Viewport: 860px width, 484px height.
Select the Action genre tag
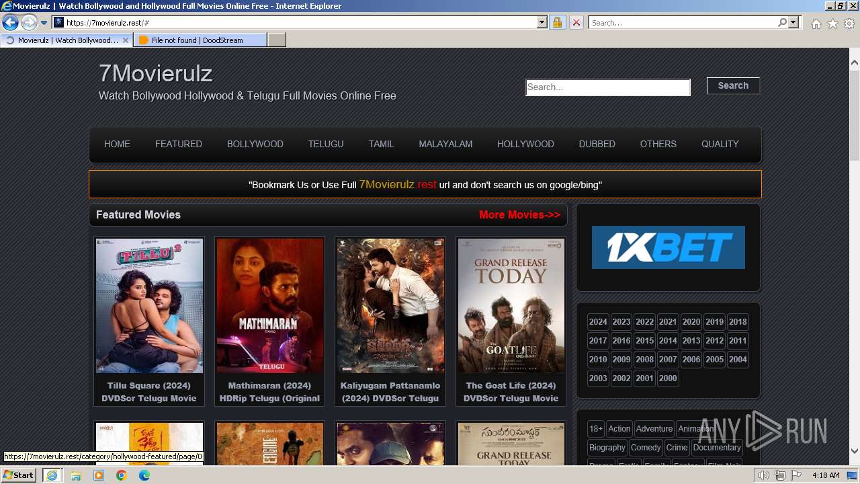619,429
